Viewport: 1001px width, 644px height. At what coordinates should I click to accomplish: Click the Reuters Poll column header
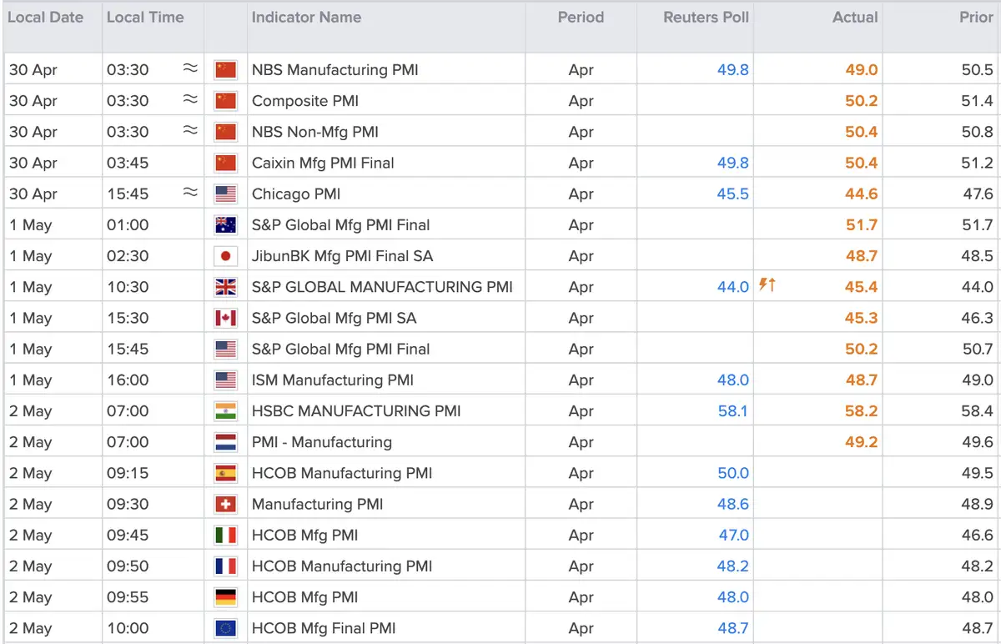click(x=707, y=17)
